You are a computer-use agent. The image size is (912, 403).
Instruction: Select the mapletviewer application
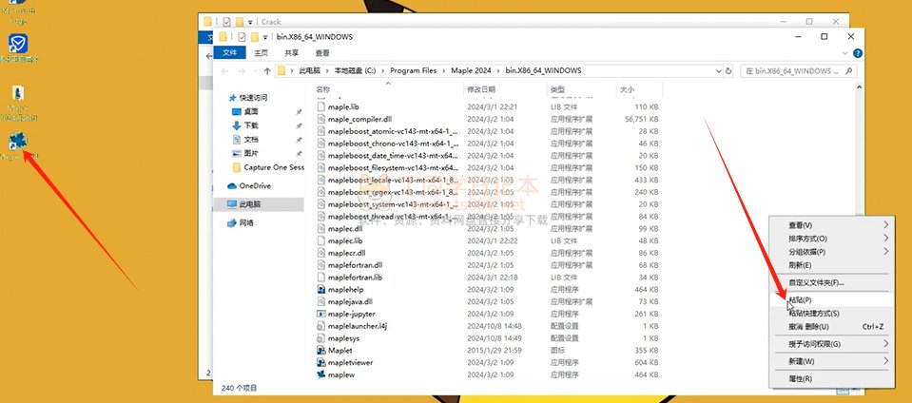coord(350,362)
